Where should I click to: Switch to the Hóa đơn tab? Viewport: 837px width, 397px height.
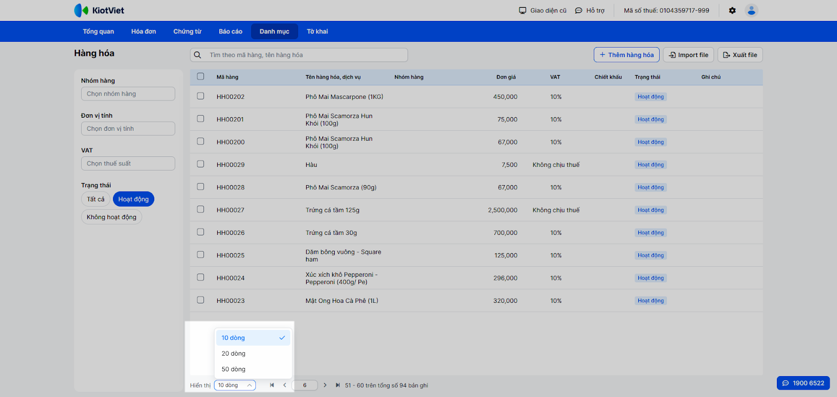point(143,31)
